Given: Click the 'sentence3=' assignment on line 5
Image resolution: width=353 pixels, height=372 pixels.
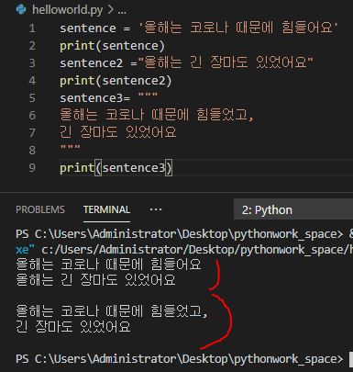Looking at the screenshot, I should (x=95, y=98).
